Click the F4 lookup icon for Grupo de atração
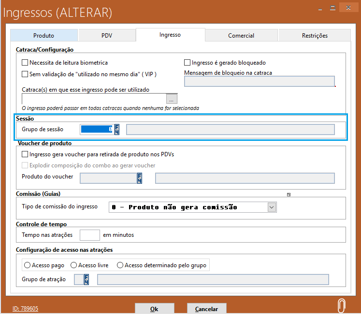The height and width of the screenshot is (314, 361). (87, 280)
